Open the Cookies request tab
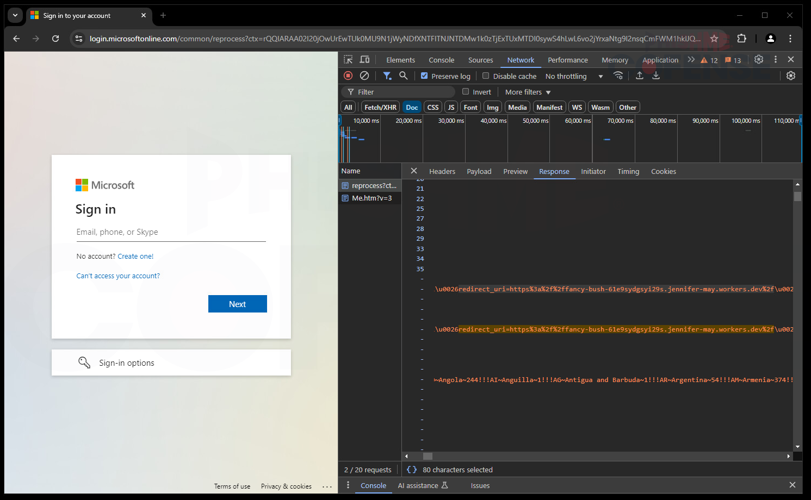Screen dimensions: 811x500 pyautogui.click(x=663, y=171)
